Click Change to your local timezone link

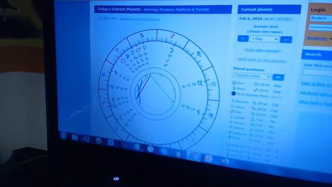pyautogui.click(x=140, y=19)
